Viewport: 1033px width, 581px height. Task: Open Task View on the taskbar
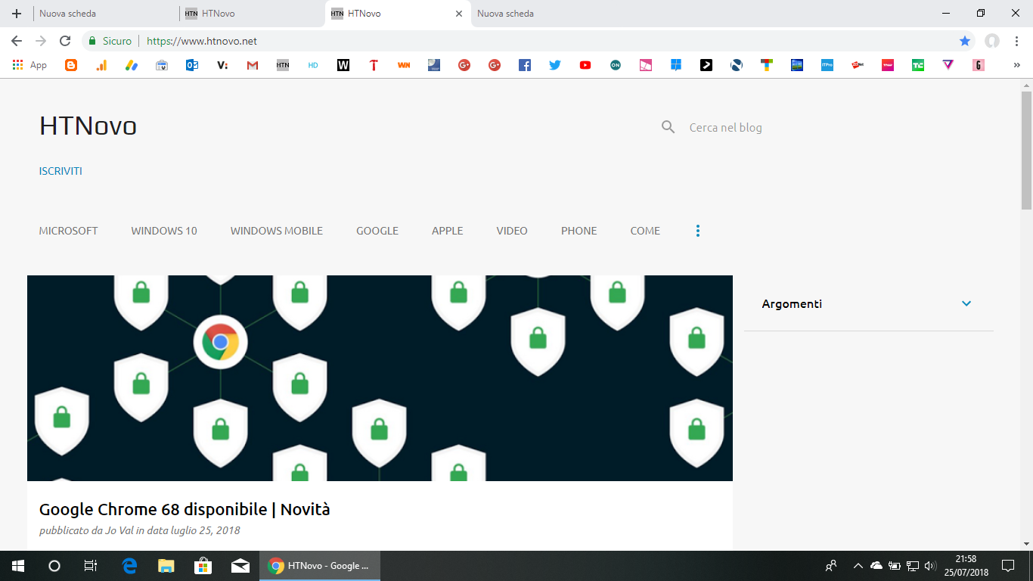pyautogui.click(x=90, y=566)
